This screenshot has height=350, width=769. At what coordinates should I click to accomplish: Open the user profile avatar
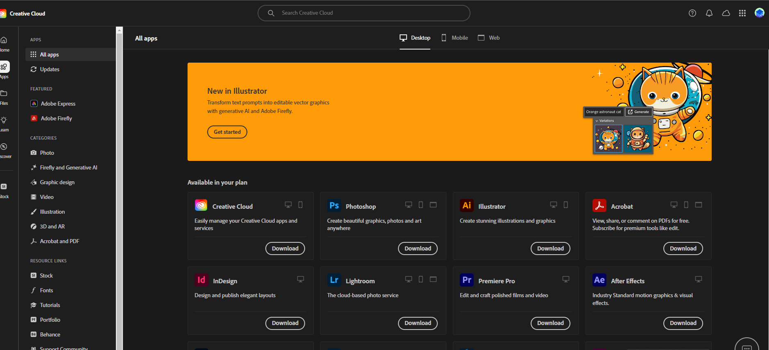759,13
